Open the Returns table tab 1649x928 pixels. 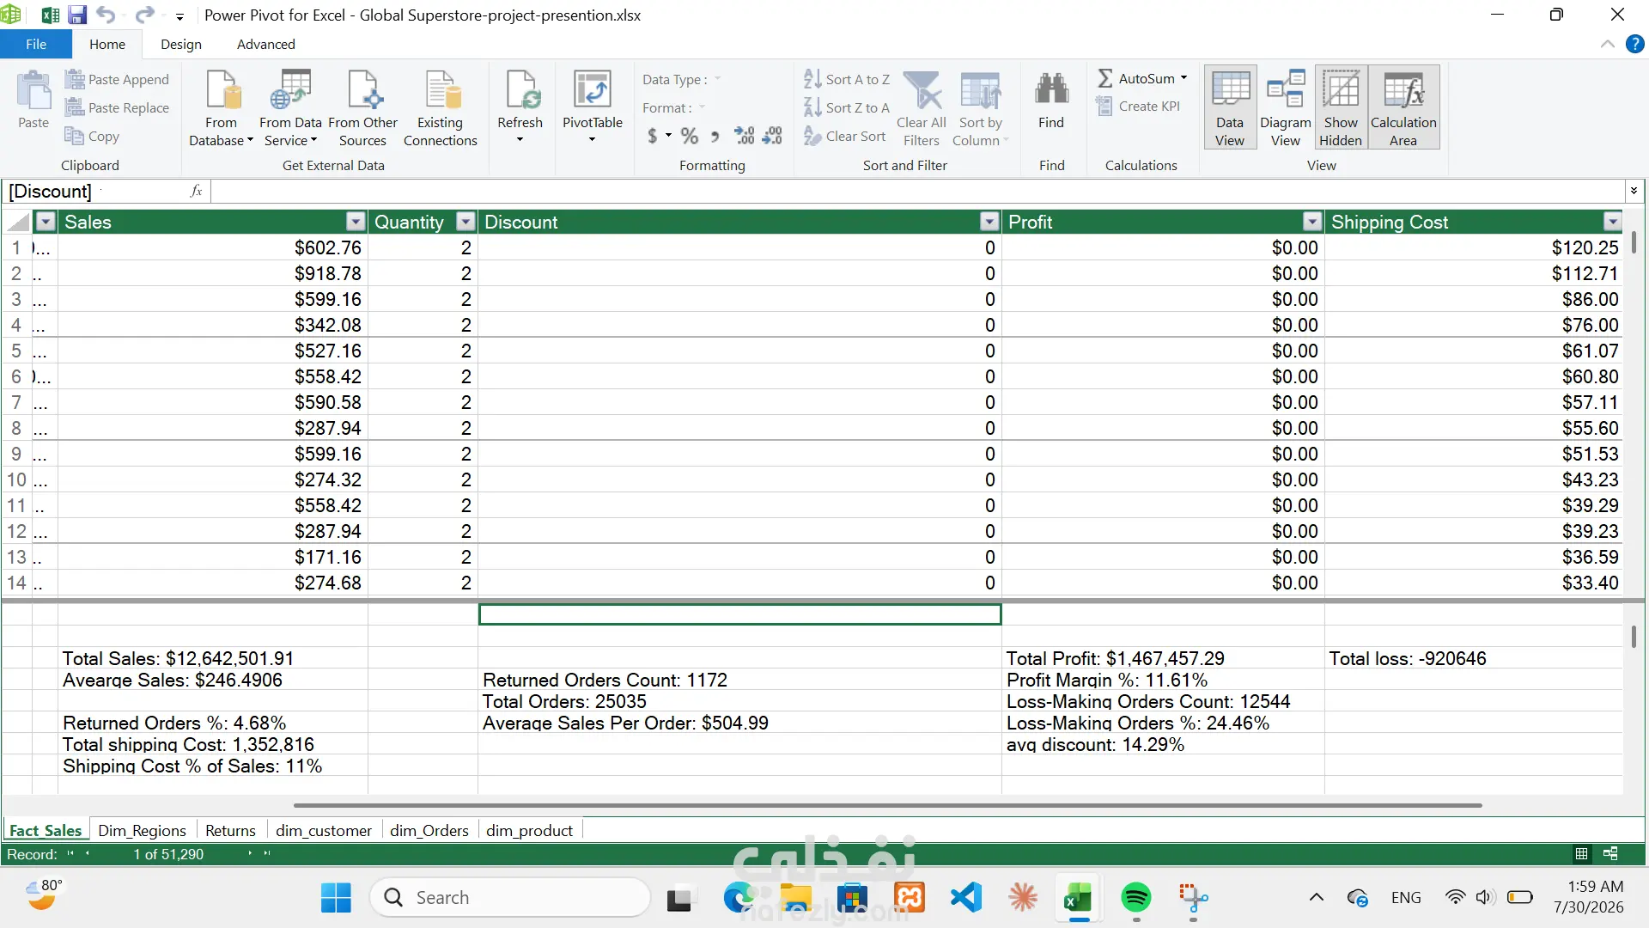click(x=230, y=830)
